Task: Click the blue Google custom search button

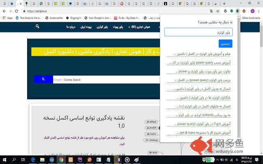Action: click(42, 80)
